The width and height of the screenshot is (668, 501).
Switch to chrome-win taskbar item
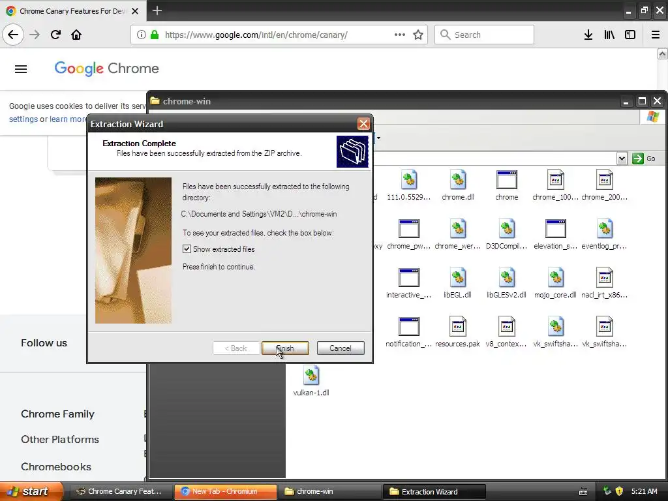click(x=329, y=491)
